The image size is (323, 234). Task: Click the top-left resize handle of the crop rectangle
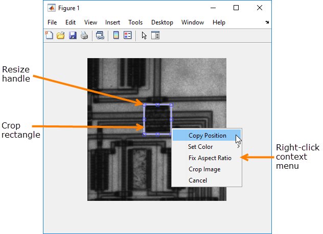(145, 105)
